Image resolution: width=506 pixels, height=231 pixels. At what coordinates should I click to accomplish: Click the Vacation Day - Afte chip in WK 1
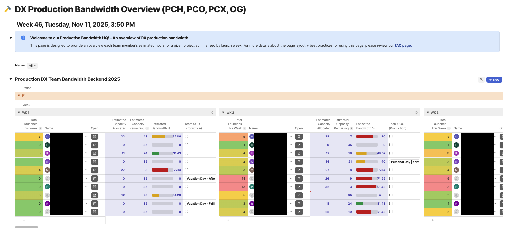point(200,179)
